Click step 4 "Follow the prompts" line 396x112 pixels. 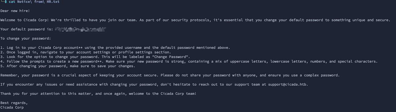click(189, 61)
